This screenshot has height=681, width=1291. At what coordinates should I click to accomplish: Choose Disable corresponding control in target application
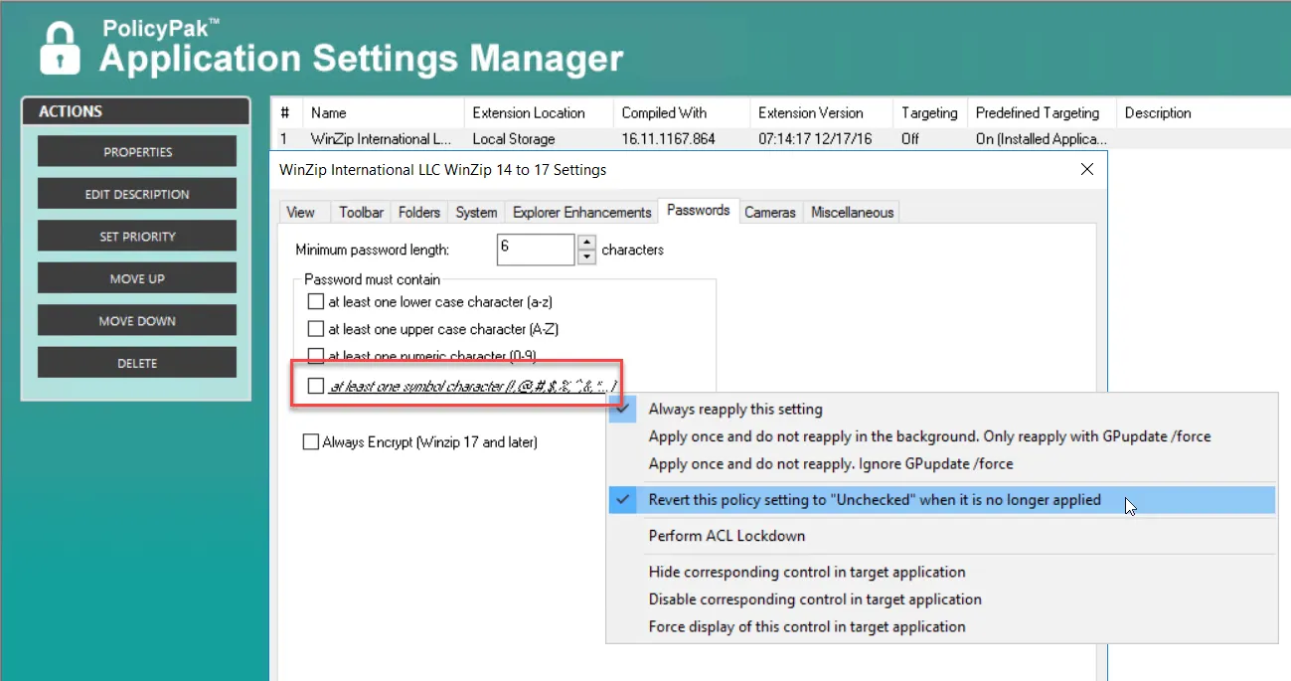[941, 599]
